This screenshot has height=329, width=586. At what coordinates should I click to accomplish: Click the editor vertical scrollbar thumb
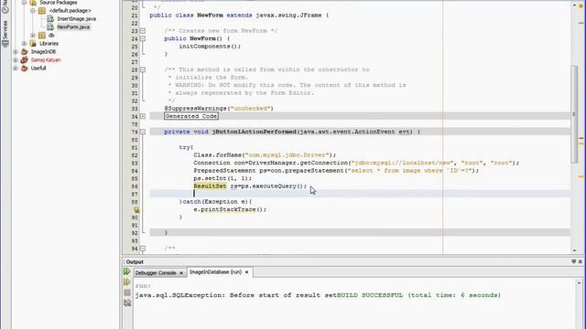pos(574,114)
